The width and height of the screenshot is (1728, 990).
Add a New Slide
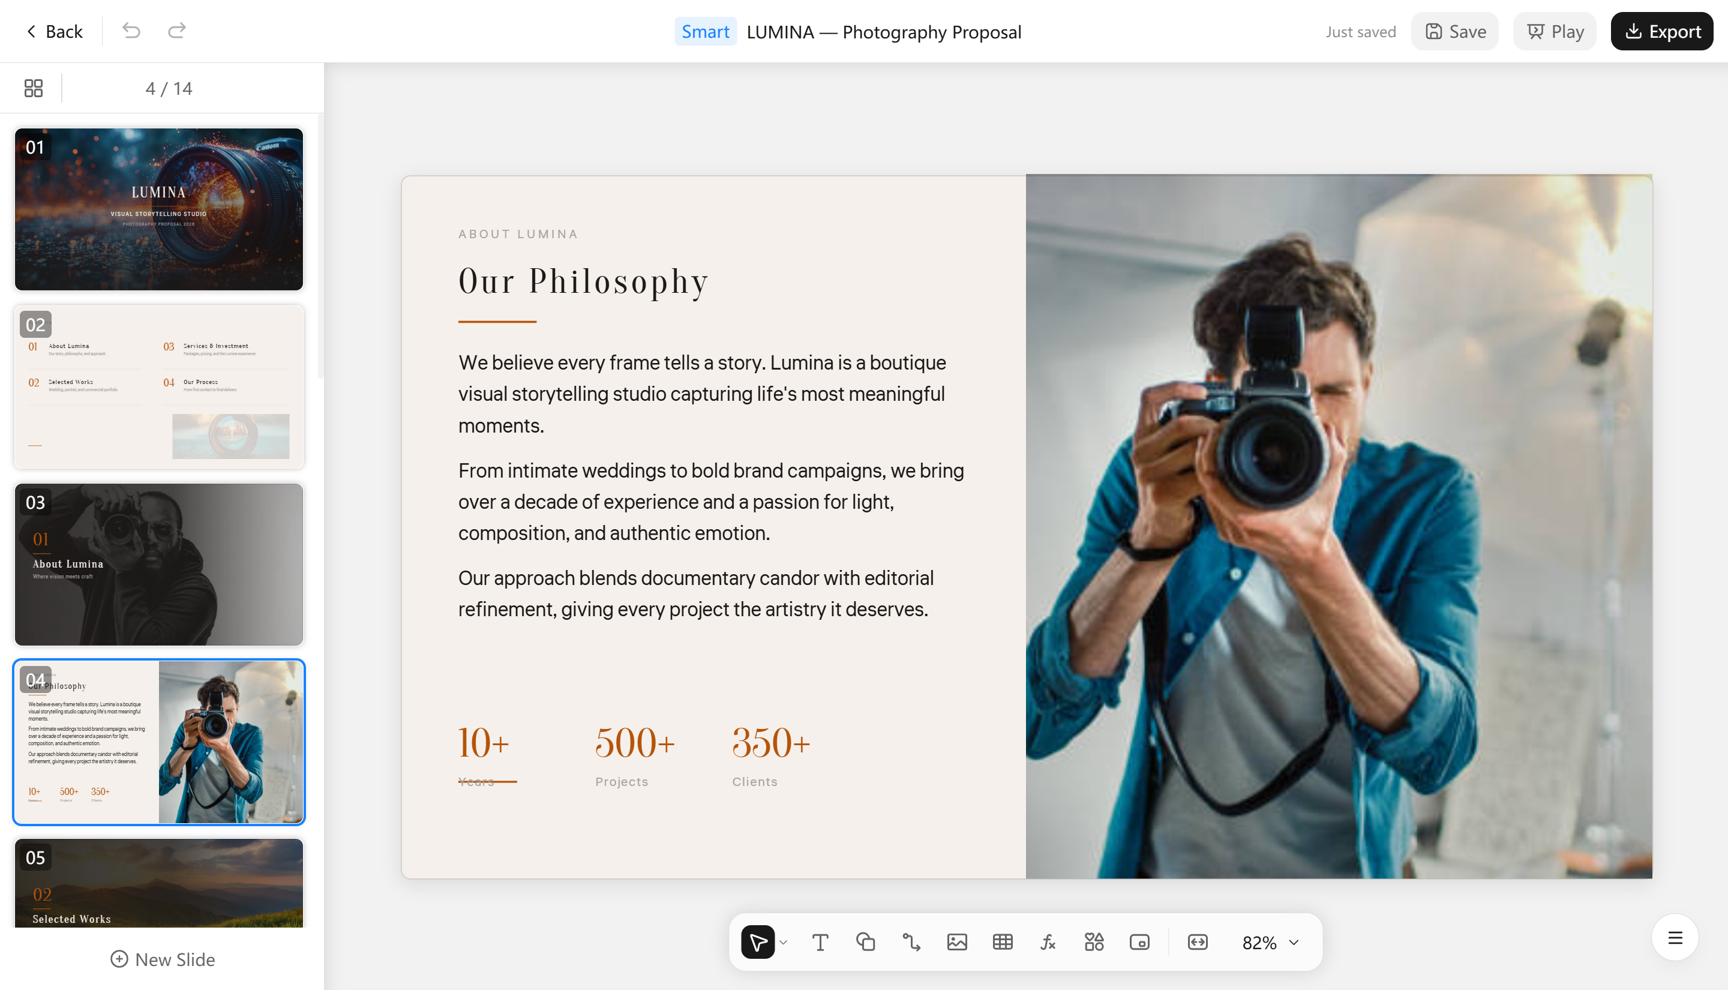tap(163, 959)
